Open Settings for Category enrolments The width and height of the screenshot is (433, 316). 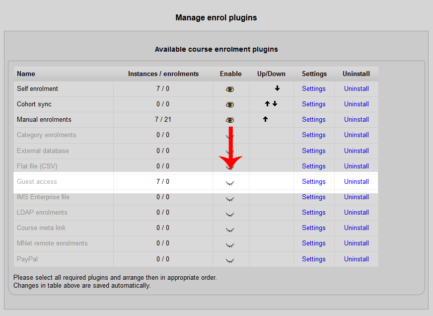(x=314, y=135)
